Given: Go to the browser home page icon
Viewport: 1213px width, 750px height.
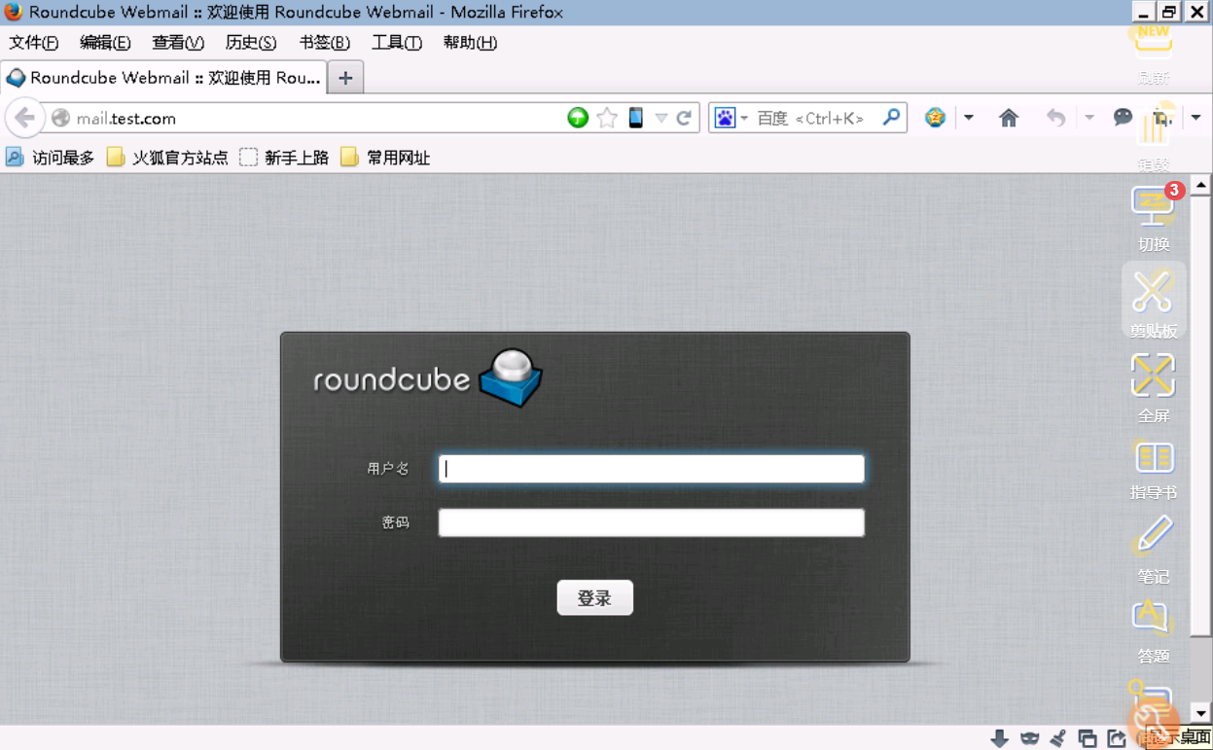Looking at the screenshot, I should (x=1009, y=118).
